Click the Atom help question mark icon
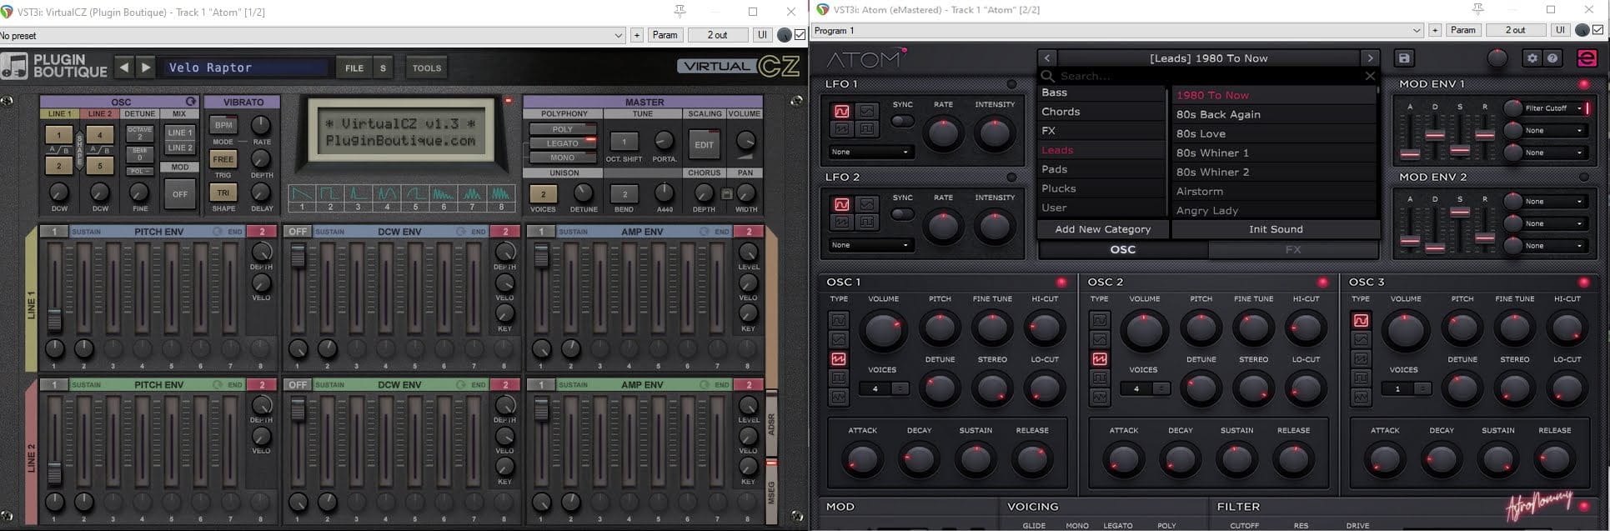The height and width of the screenshot is (531, 1610). pos(1552,58)
